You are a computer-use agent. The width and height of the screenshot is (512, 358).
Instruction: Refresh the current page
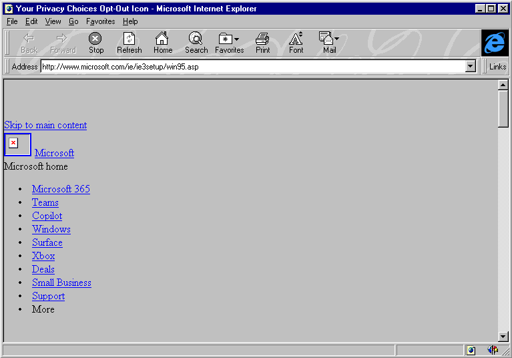point(130,43)
